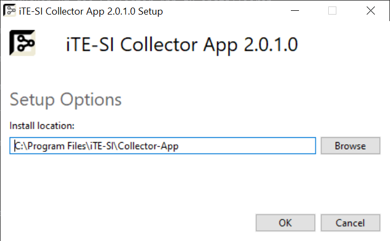
Task: Click the "C:" drive letter in path
Action: click(x=18, y=146)
